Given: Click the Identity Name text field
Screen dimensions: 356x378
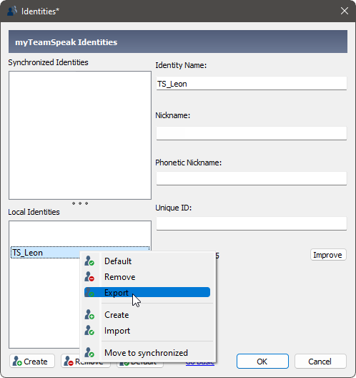Looking at the screenshot, I should tap(252, 84).
